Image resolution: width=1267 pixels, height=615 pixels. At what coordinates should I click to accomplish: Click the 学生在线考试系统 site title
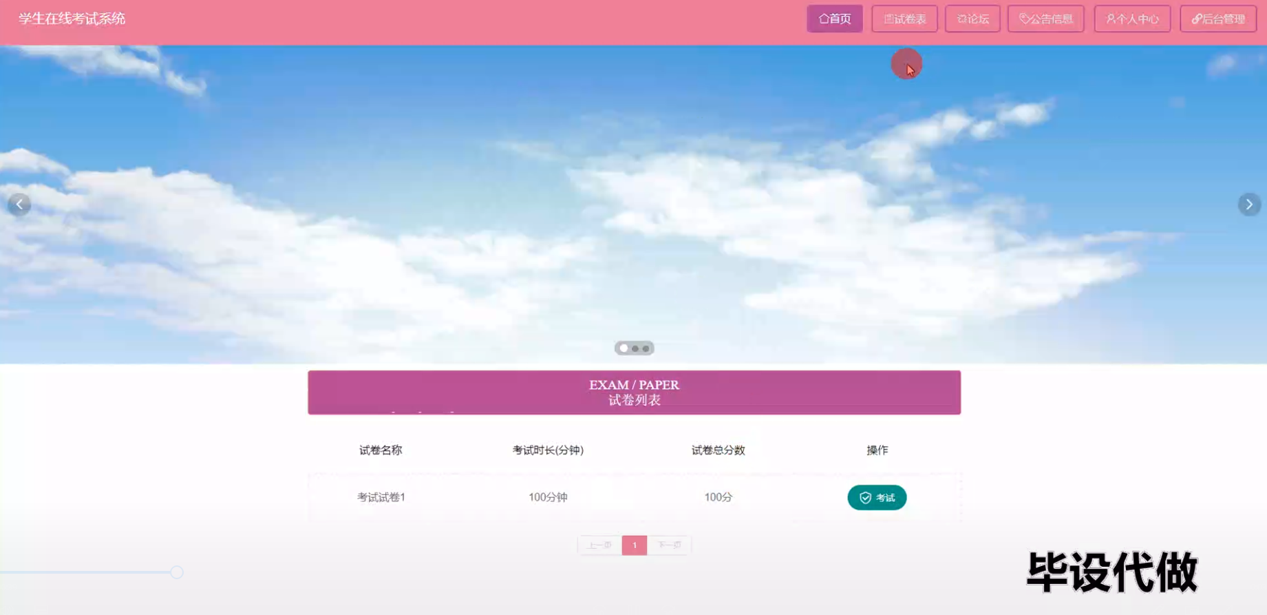pyautogui.click(x=72, y=19)
